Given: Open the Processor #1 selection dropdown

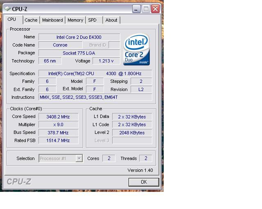Looking at the screenshot, I should pyautogui.click(x=61, y=158).
